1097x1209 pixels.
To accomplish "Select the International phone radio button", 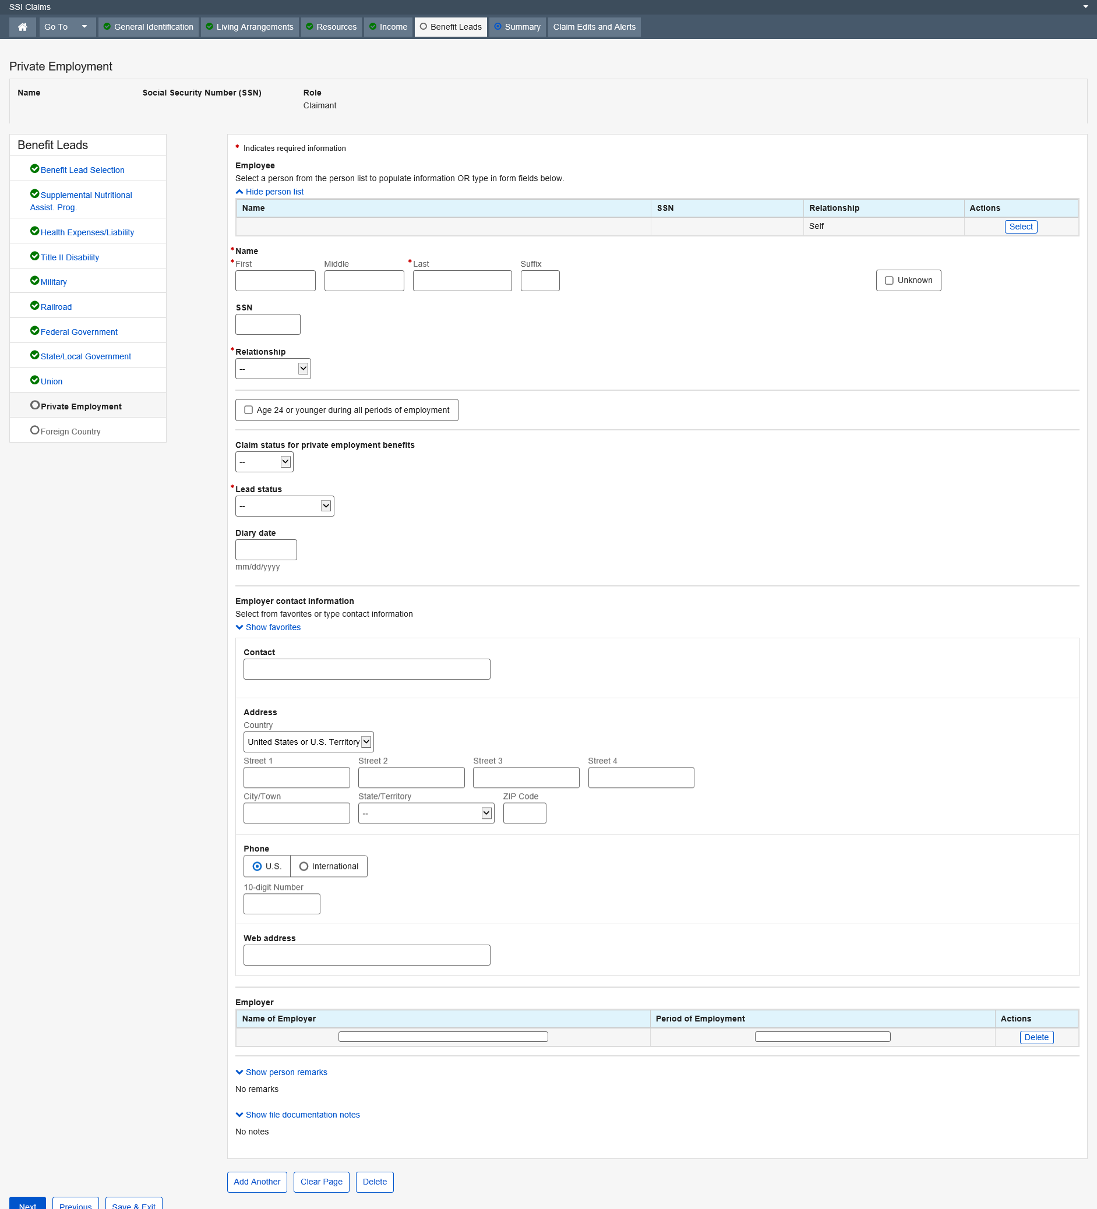I will 304,867.
